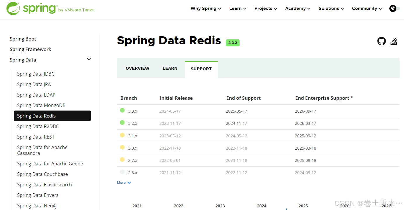404x210 pixels.
Task: Select the SUPPORT tab
Action: coord(201,69)
